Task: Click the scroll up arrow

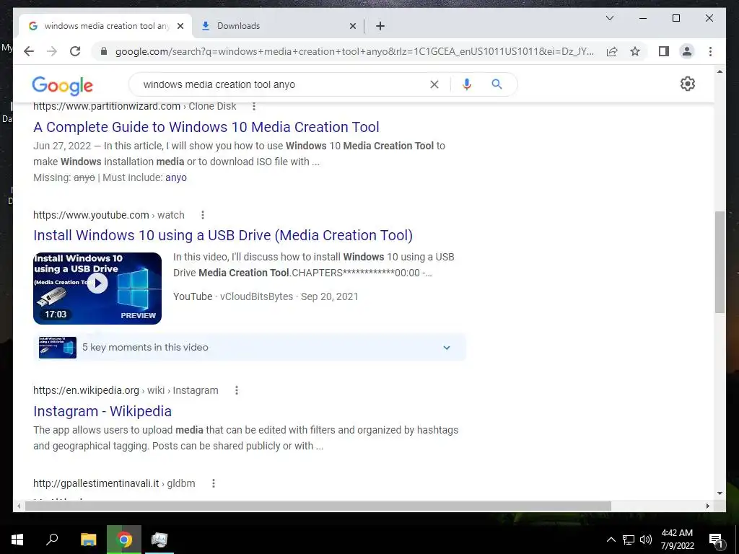Action: (x=720, y=71)
